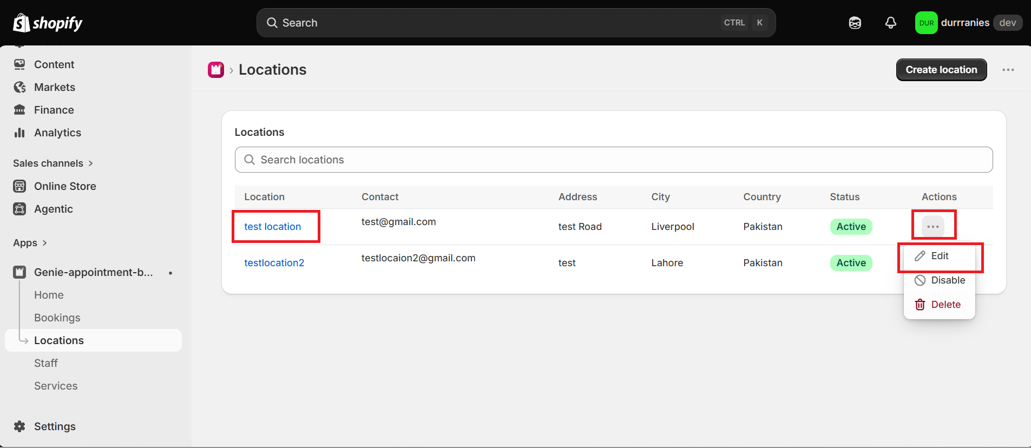
Task: Click the Create location button
Action: click(941, 70)
